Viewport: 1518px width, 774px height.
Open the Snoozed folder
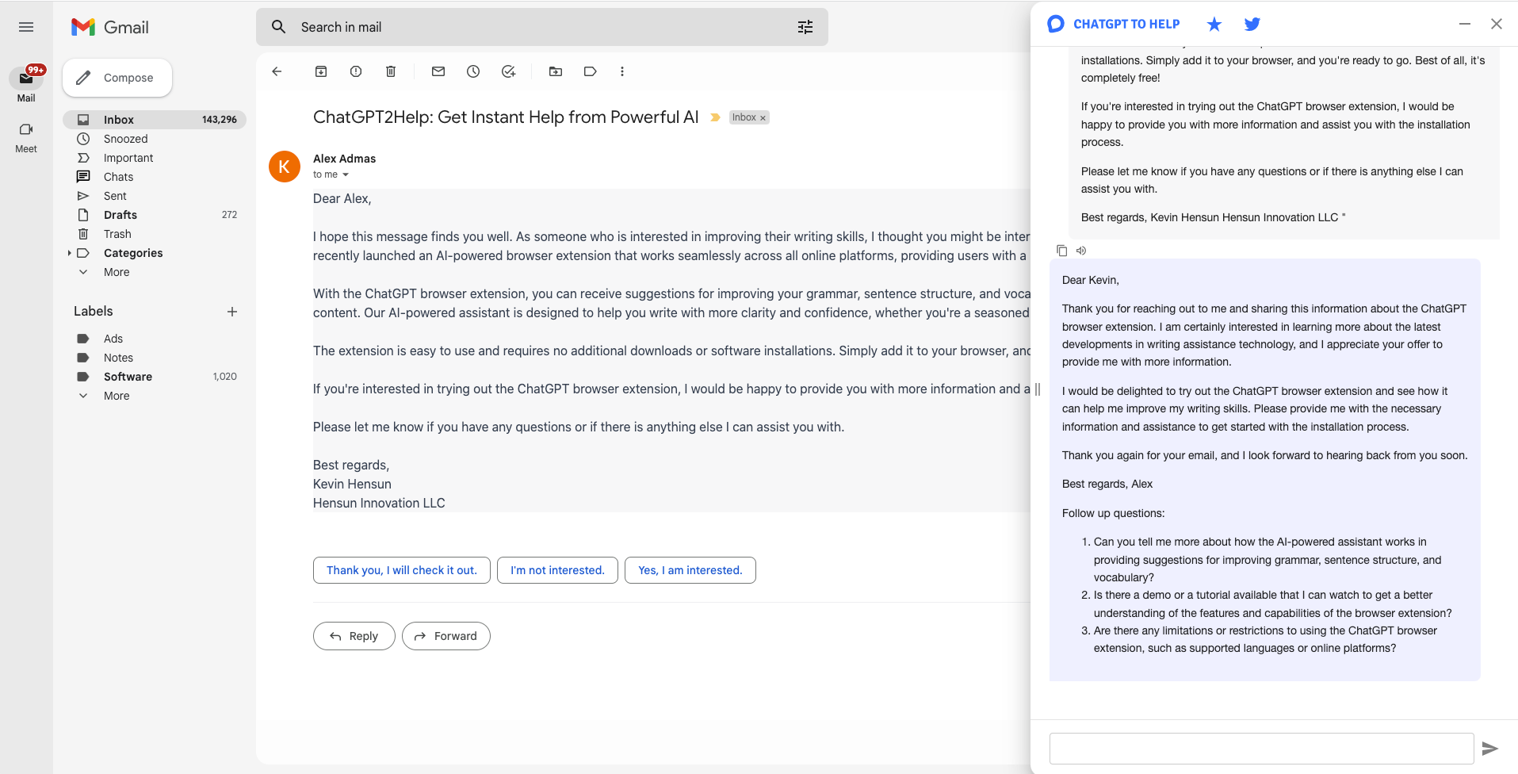[155, 139]
